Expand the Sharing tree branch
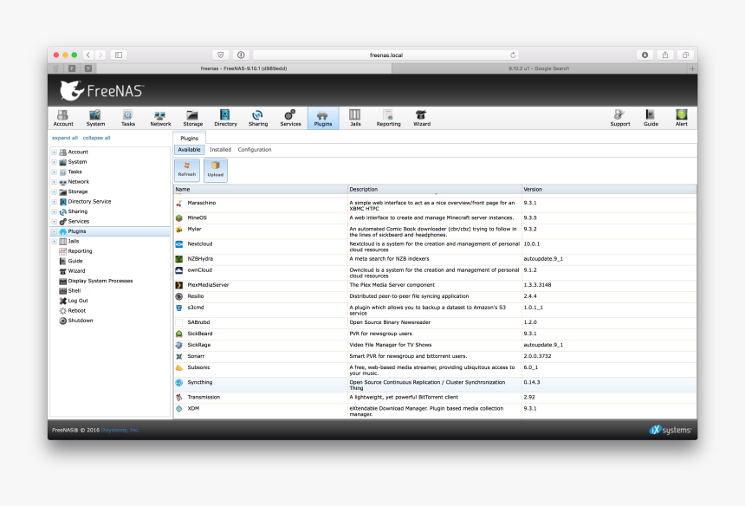This screenshot has width=745, height=506. coord(55,211)
